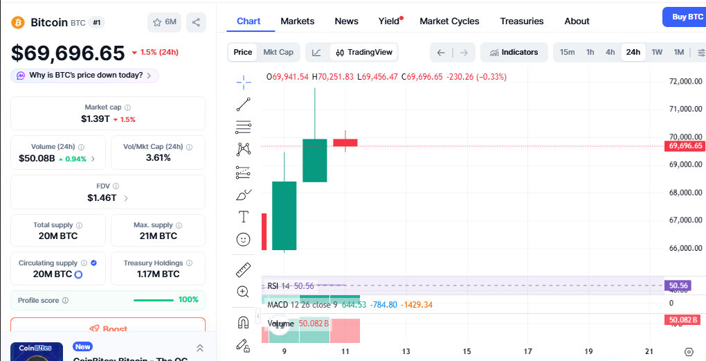Switch chart view to Mkt Cap

(278, 52)
